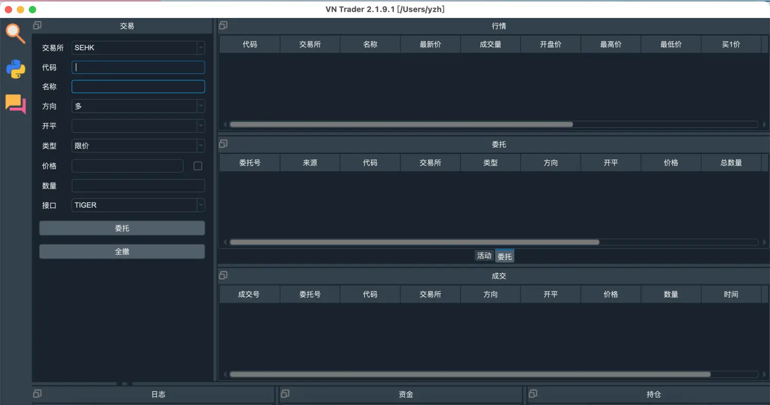
Task: Toggle the checkbox next to 价格 field
Action: 198,166
